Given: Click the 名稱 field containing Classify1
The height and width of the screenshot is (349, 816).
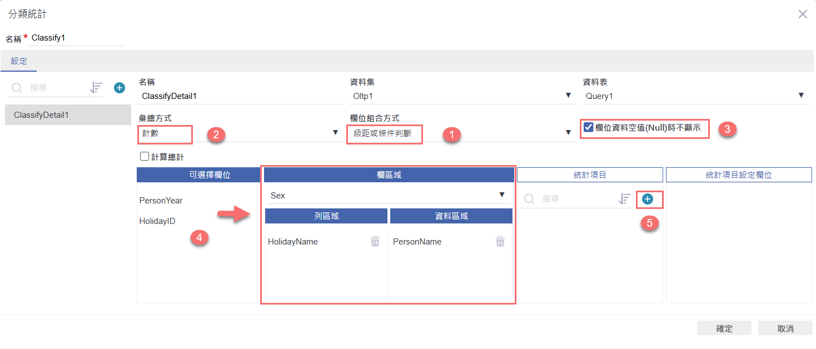Looking at the screenshot, I should [77, 38].
